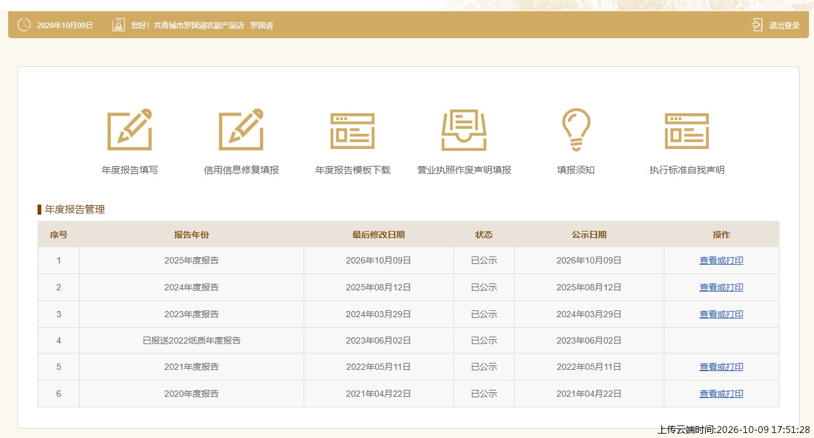
Task: Click the 年度报告模板下载 label
Action: tap(353, 170)
